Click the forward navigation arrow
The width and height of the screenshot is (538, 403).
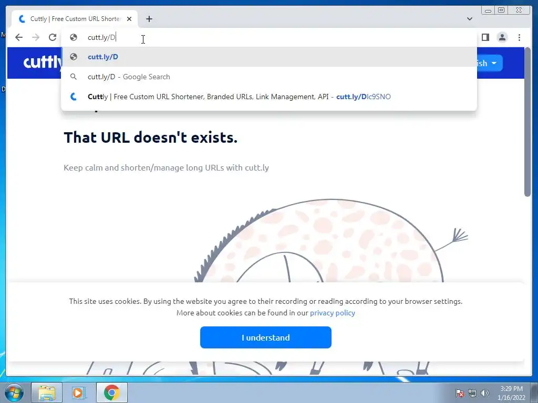coord(36,37)
